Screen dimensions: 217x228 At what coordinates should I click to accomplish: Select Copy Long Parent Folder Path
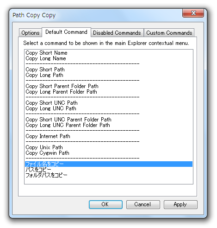pyautogui.click(x=109, y=92)
